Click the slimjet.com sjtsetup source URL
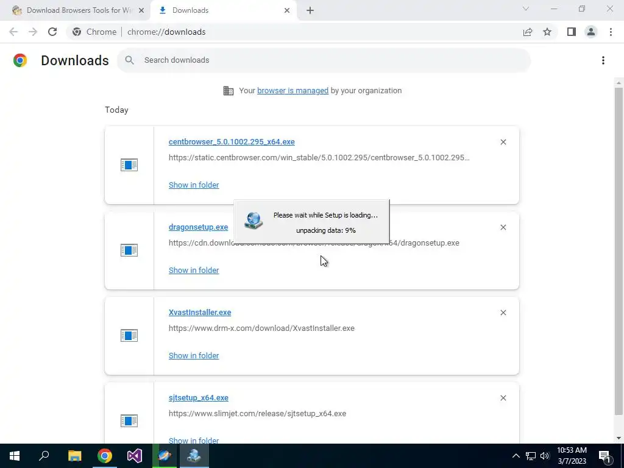Screen dimensions: 624x468 click(258, 414)
